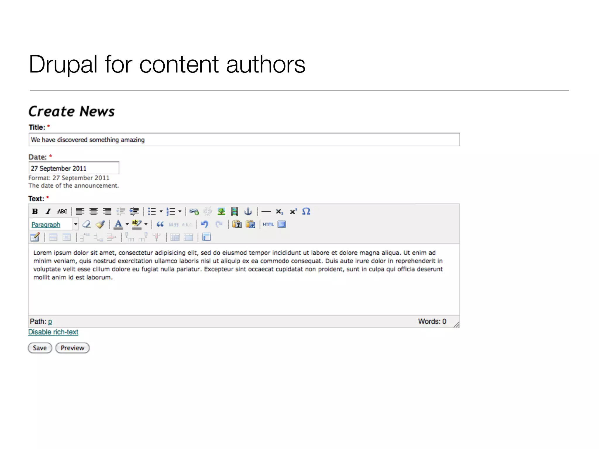Open table cell properties
The width and height of the screenshot is (599, 449).
click(67, 237)
